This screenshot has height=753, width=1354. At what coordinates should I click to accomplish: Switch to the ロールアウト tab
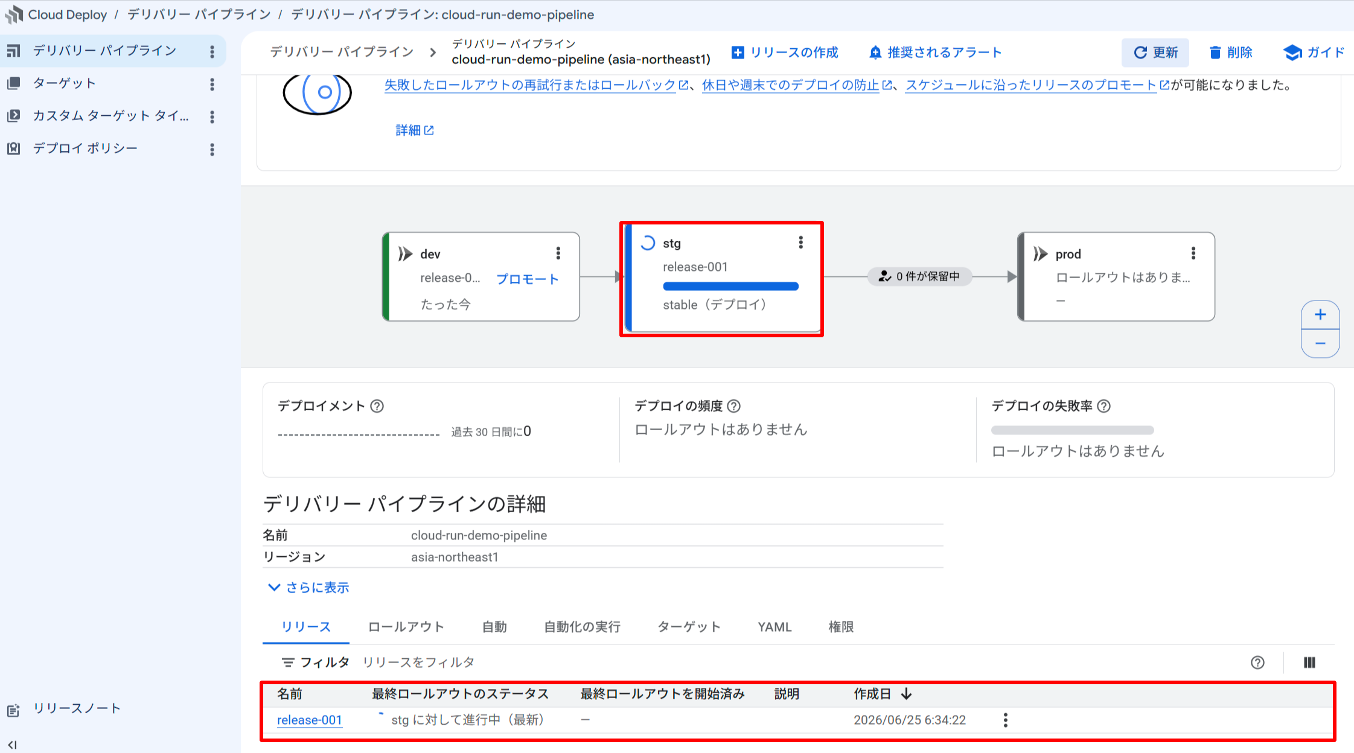pos(406,627)
